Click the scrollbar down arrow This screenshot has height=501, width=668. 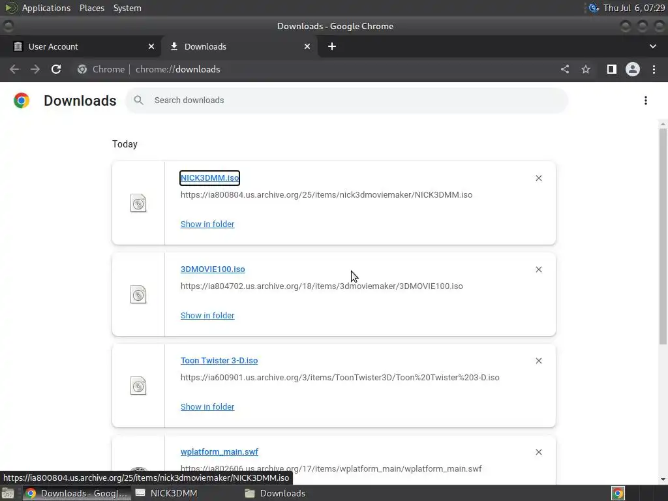coord(663,479)
